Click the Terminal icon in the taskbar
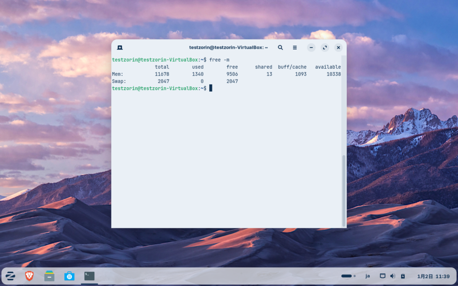Viewport: 458px width, 286px height. [89, 276]
